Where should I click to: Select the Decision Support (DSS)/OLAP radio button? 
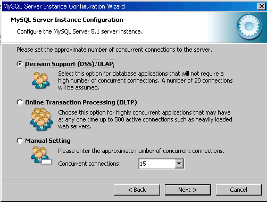[x=20, y=64]
